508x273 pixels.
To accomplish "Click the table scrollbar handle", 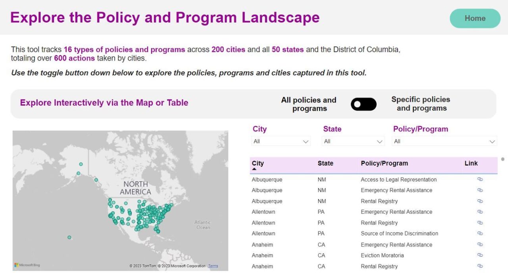I will click(x=503, y=159).
